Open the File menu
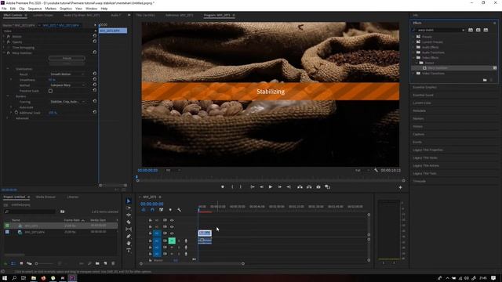 point(4,9)
